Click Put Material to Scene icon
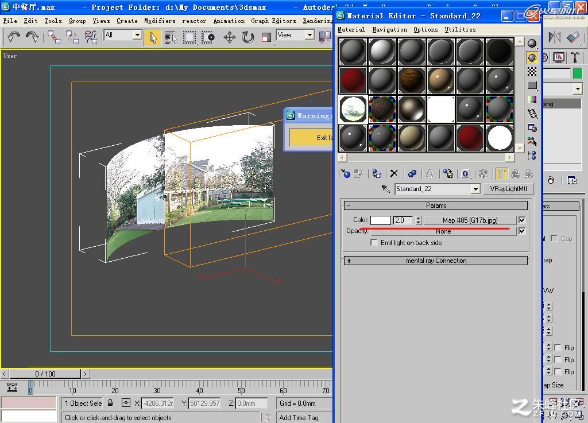Image resolution: width=588 pixels, height=423 pixels. point(359,173)
